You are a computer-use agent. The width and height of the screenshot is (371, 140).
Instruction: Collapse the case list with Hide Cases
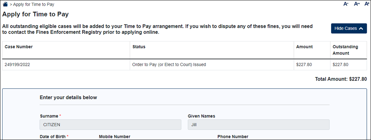[349, 28]
